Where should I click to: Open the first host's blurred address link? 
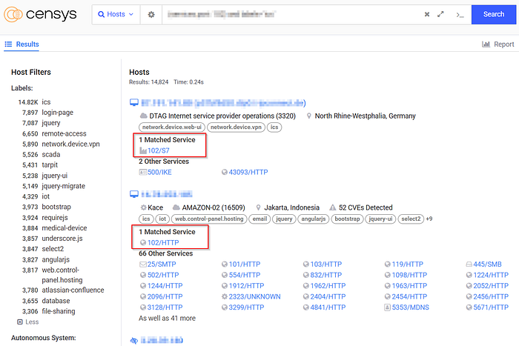point(223,103)
